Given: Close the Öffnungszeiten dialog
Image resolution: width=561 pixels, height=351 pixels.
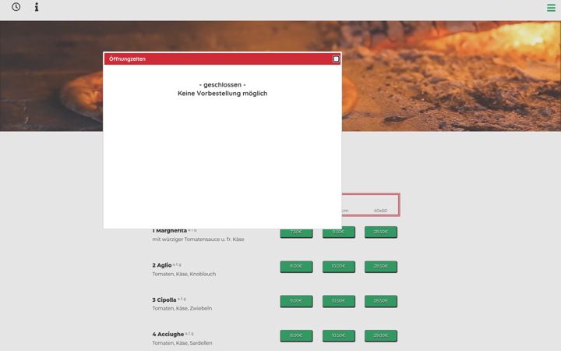Looking at the screenshot, I should [x=336, y=59].
